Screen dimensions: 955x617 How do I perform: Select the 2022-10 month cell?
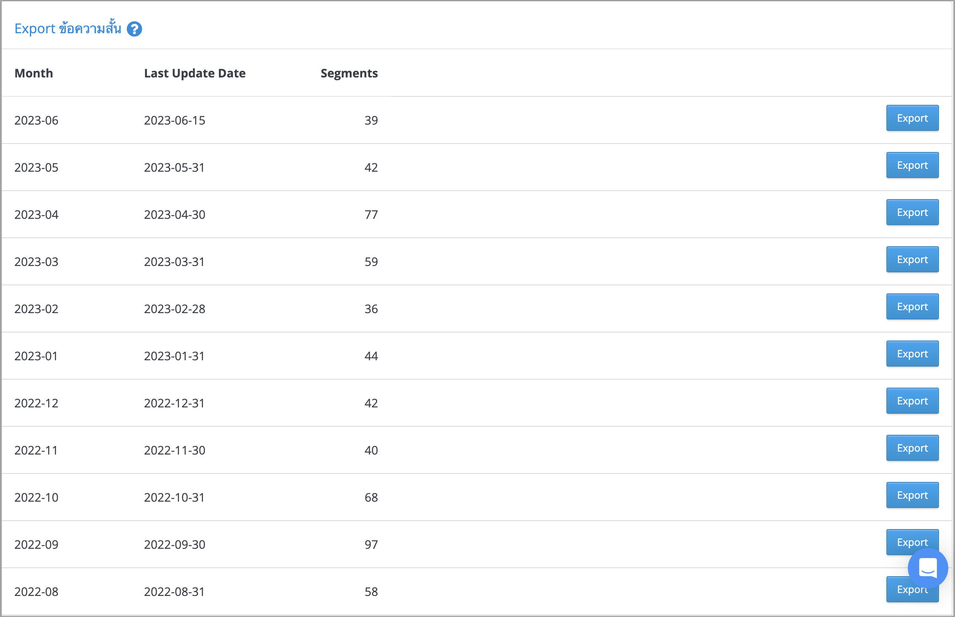click(x=36, y=497)
